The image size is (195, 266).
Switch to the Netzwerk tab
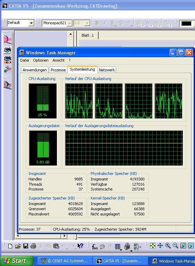pyautogui.click(x=107, y=70)
